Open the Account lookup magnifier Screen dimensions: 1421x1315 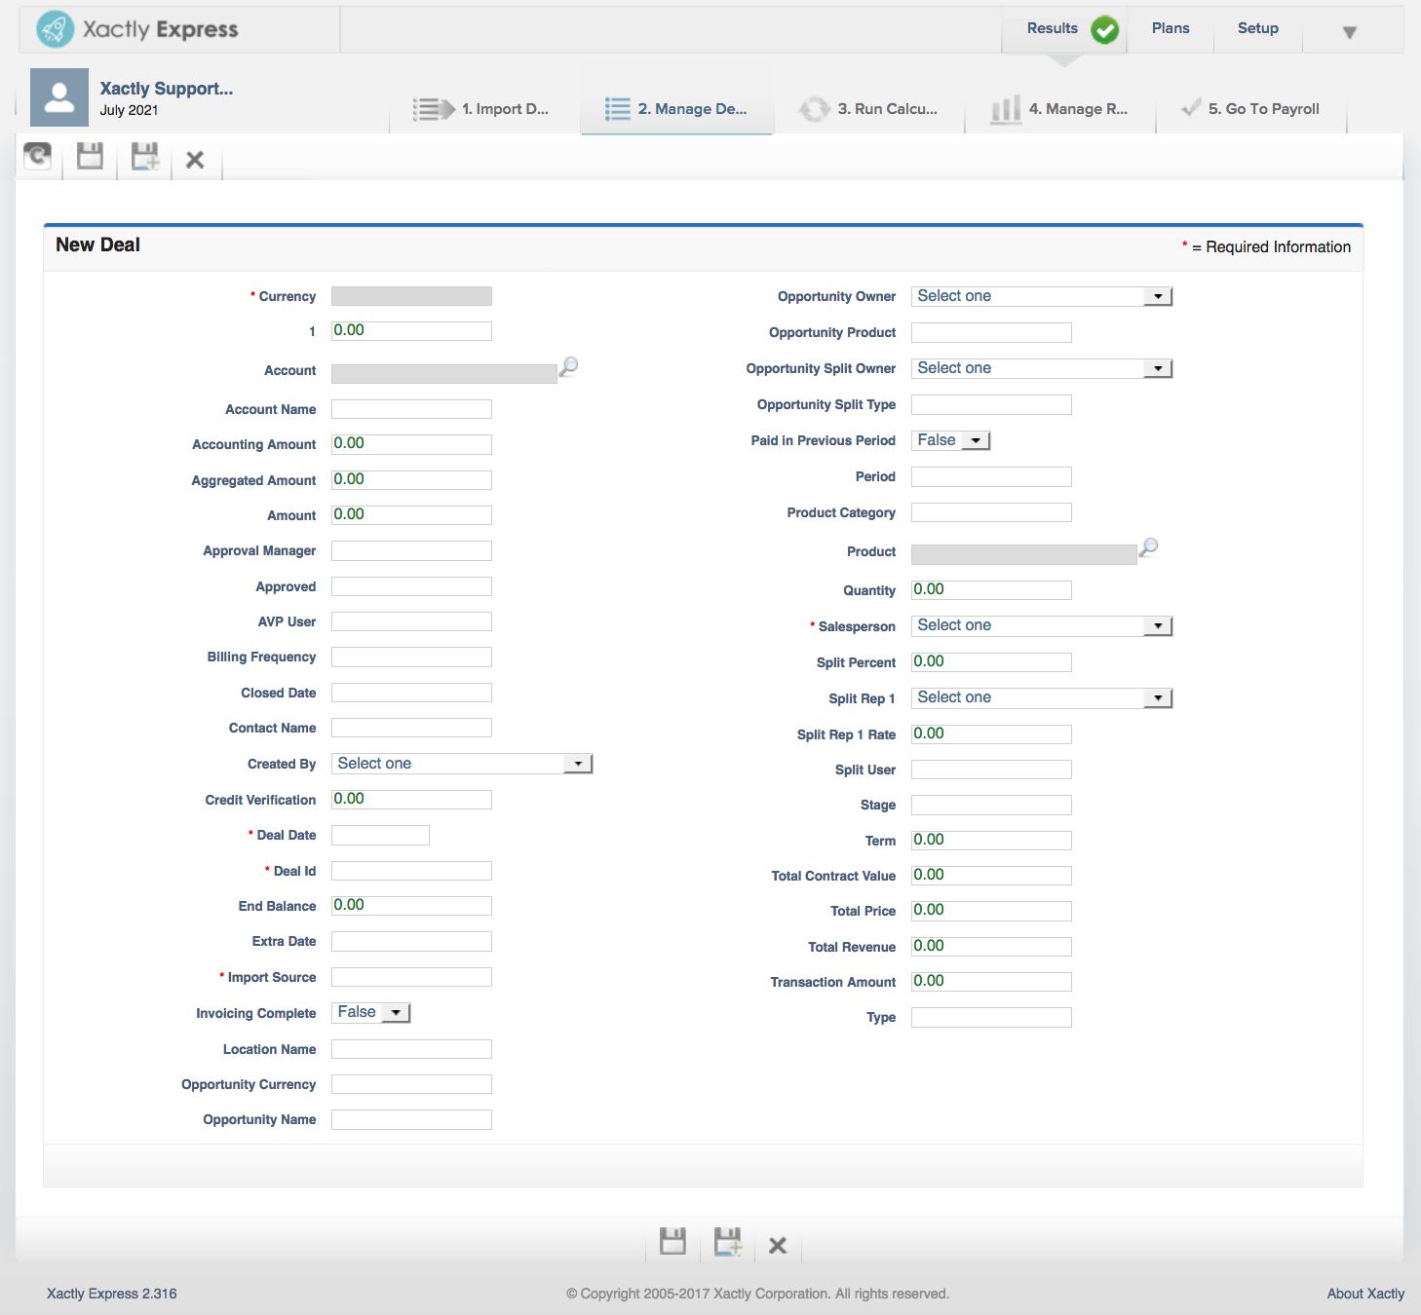(x=568, y=366)
